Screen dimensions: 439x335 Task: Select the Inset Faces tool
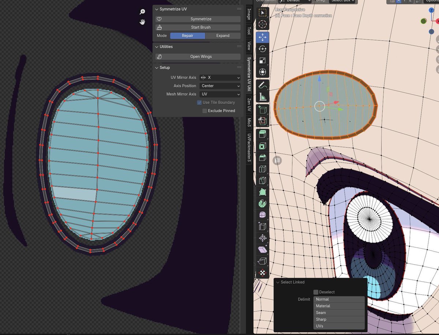[262, 146]
